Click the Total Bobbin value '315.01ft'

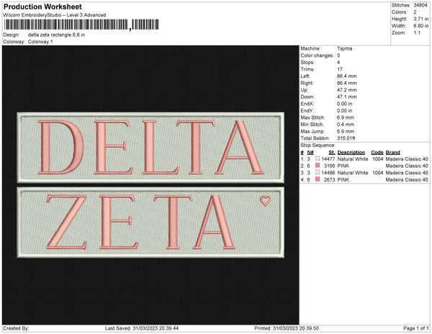[x=346, y=138]
